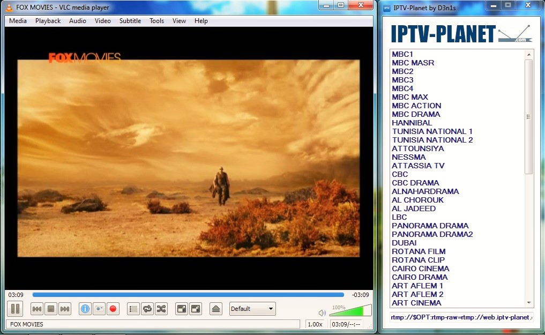
Task: Open the View menu
Action: click(x=179, y=21)
